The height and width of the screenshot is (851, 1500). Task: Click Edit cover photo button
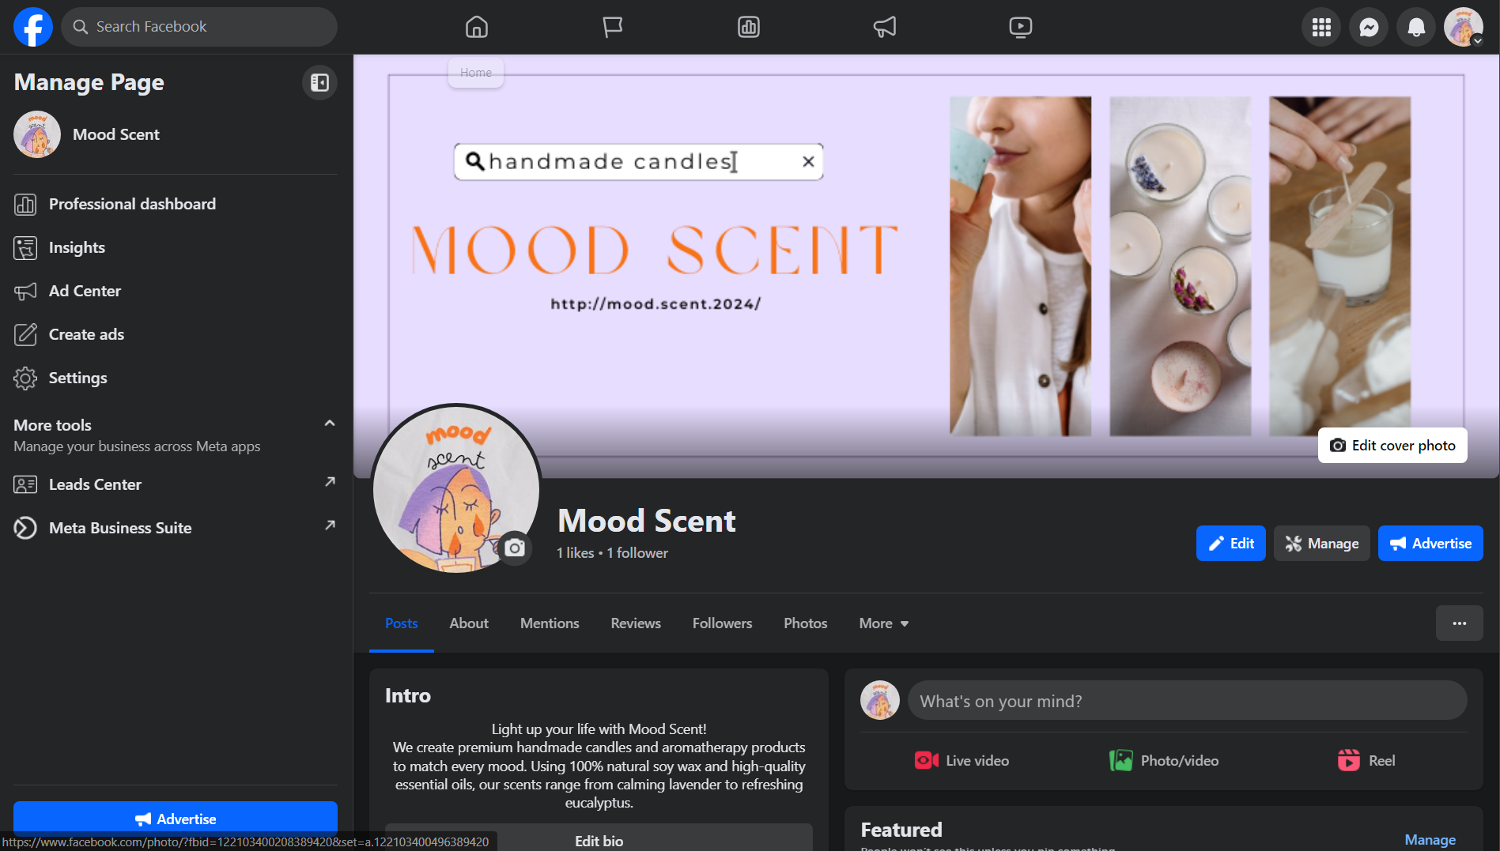point(1392,446)
